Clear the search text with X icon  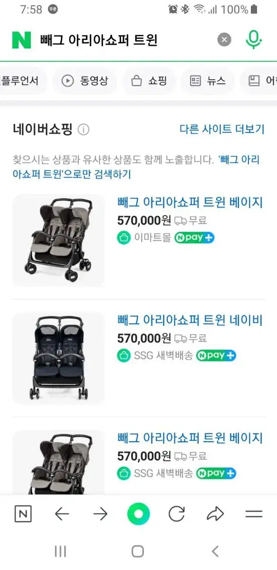(224, 40)
